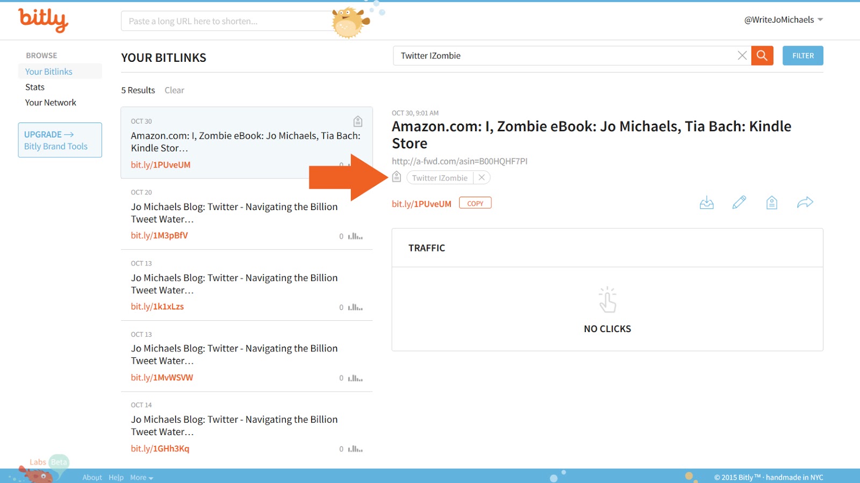This screenshot has width=860, height=483.
Task: Open the Help footer link
Action: (116, 477)
